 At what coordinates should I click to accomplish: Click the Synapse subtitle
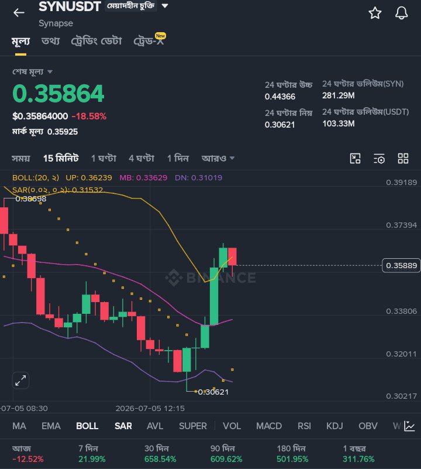[56, 23]
